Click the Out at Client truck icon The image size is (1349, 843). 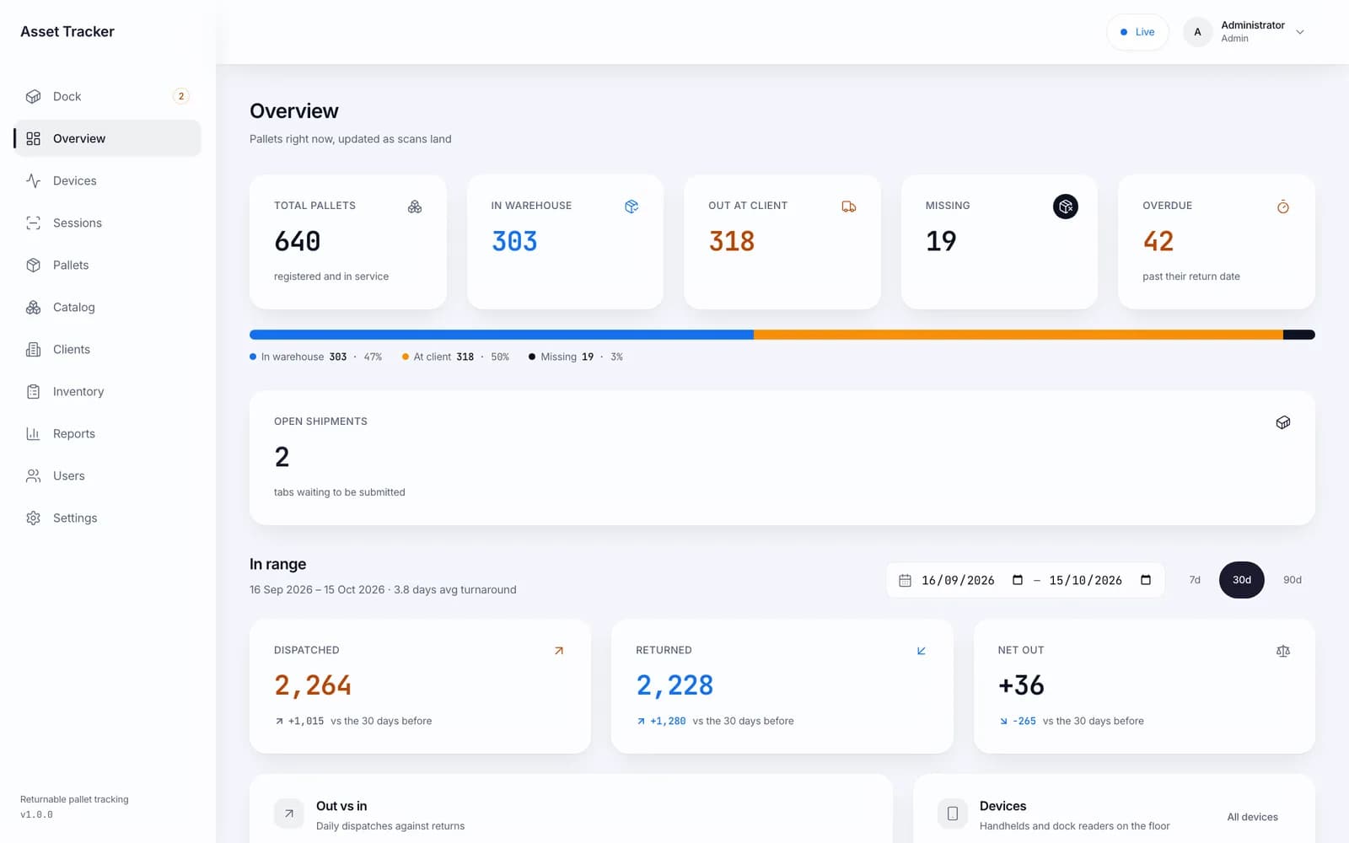(x=849, y=207)
